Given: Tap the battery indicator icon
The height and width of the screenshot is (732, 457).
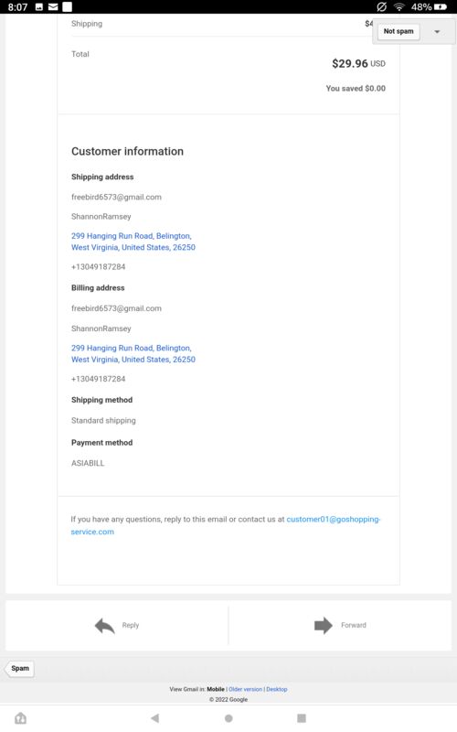Looking at the screenshot, I should (x=441, y=7).
